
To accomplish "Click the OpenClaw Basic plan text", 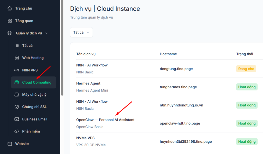I will (x=90, y=127).
